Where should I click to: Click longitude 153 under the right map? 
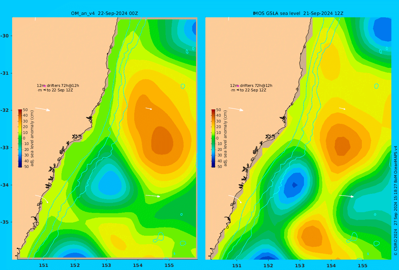click(x=300, y=265)
